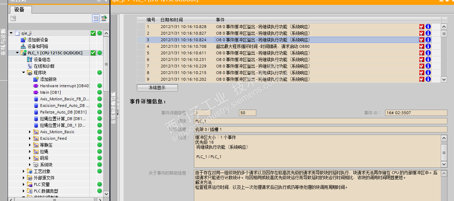
Task: Expand the 拉绳 folder
Action: [x=30, y=152]
